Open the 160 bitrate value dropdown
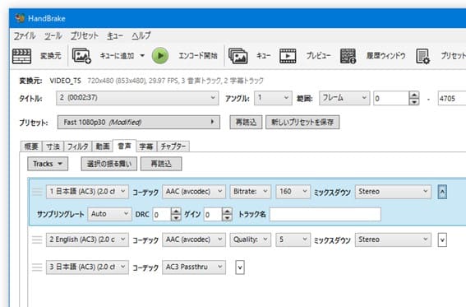 [x=293, y=192]
